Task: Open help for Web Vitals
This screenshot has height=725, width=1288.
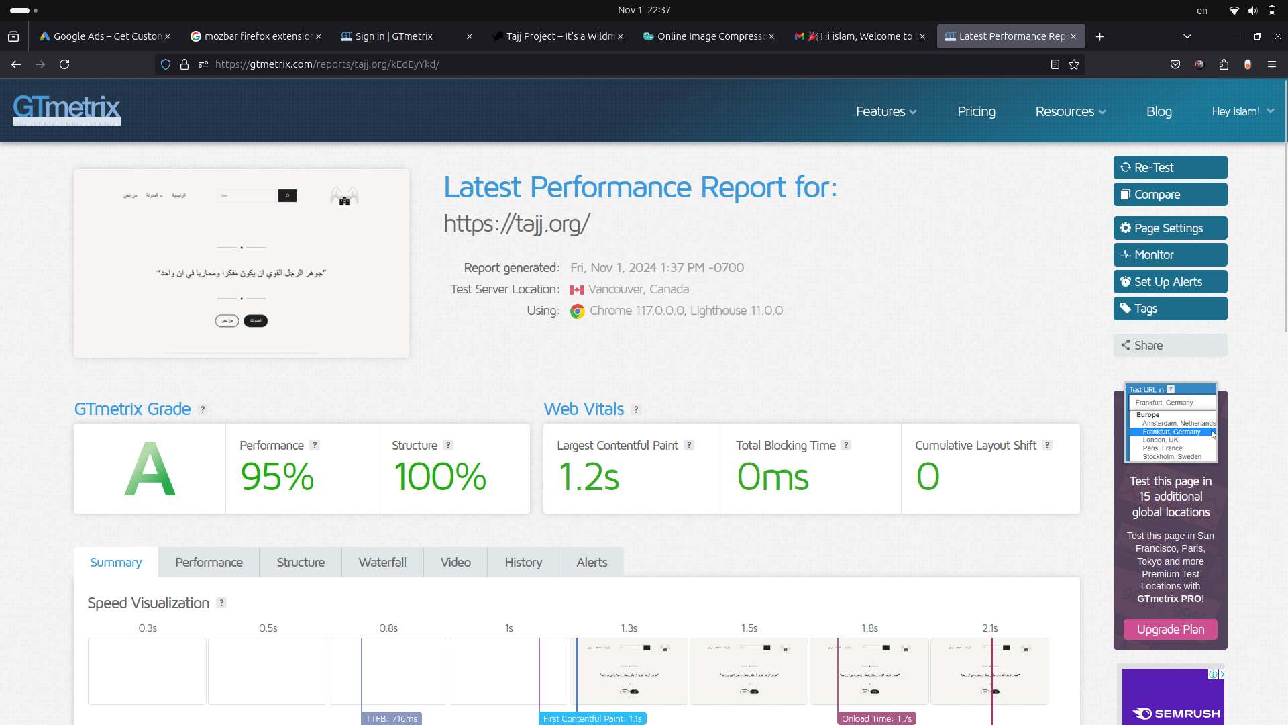Action: (636, 409)
